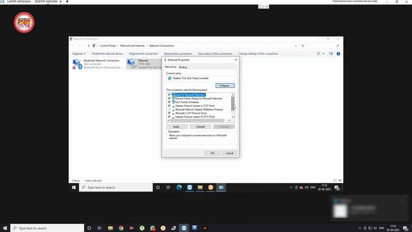Screen dimensions: 412x232
Task: Open the session toolbar dropdown at top
Action: (263, 6)
